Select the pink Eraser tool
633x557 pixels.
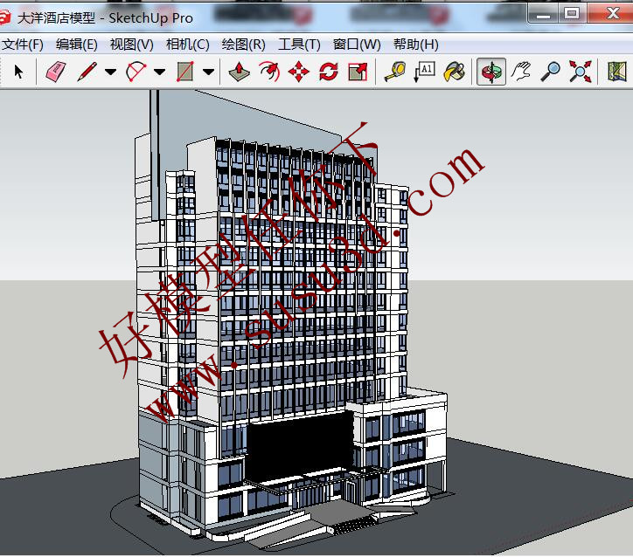tap(56, 72)
